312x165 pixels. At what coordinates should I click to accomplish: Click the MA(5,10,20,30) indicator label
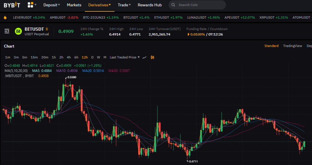(x=16, y=71)
